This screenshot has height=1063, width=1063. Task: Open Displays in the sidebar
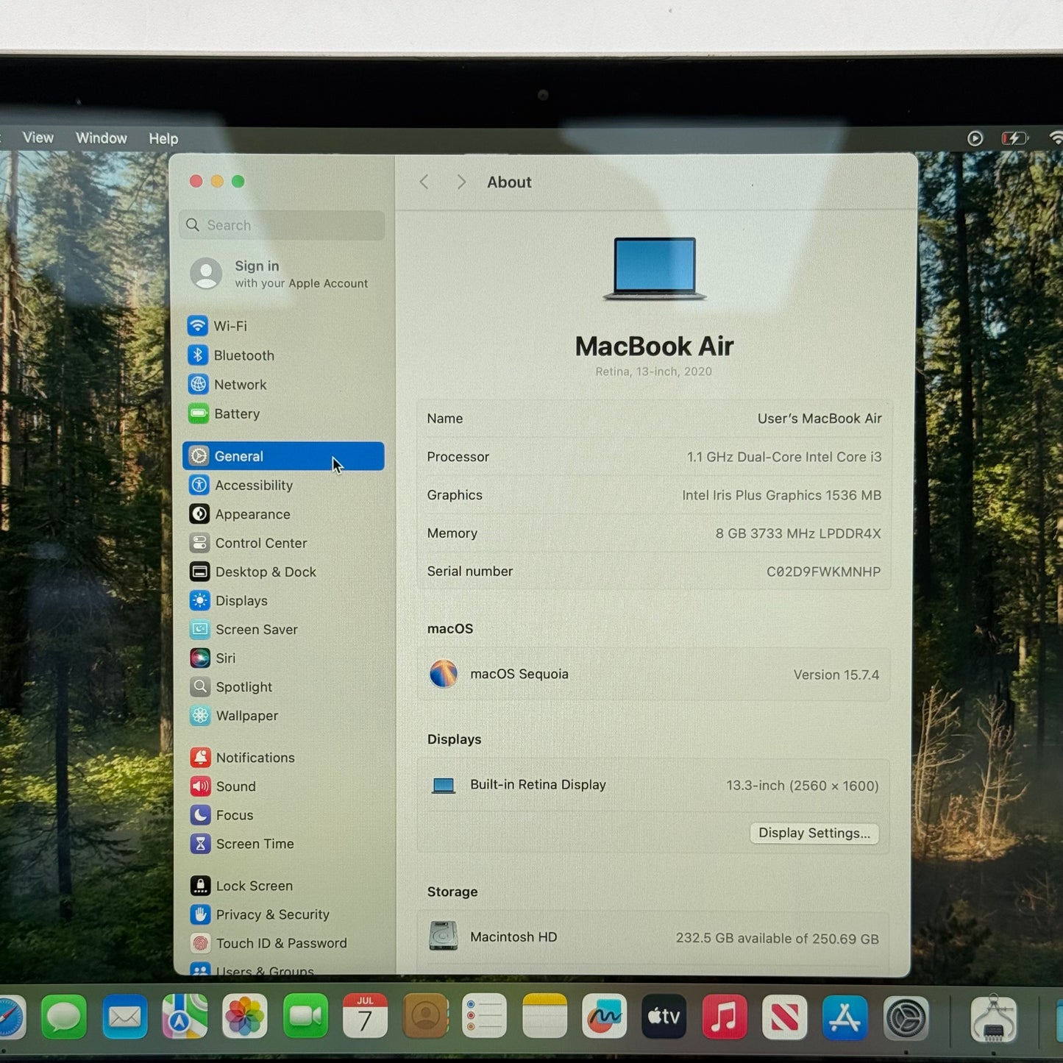[283, 601]
